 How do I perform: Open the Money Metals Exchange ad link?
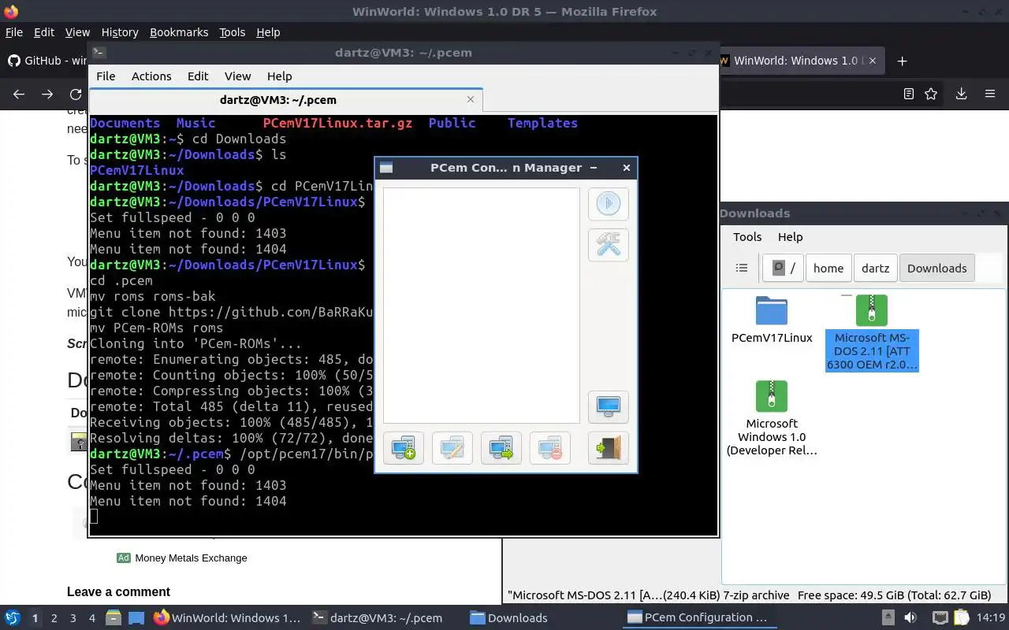tap(191, 558)
